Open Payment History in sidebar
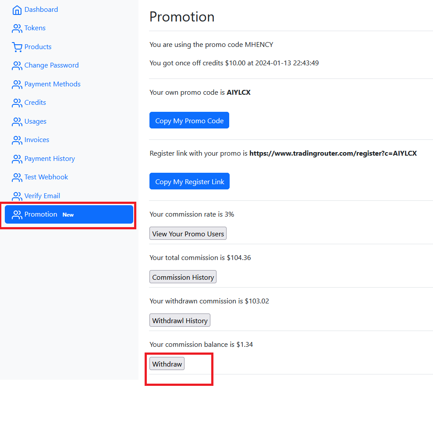 (49, 159)
